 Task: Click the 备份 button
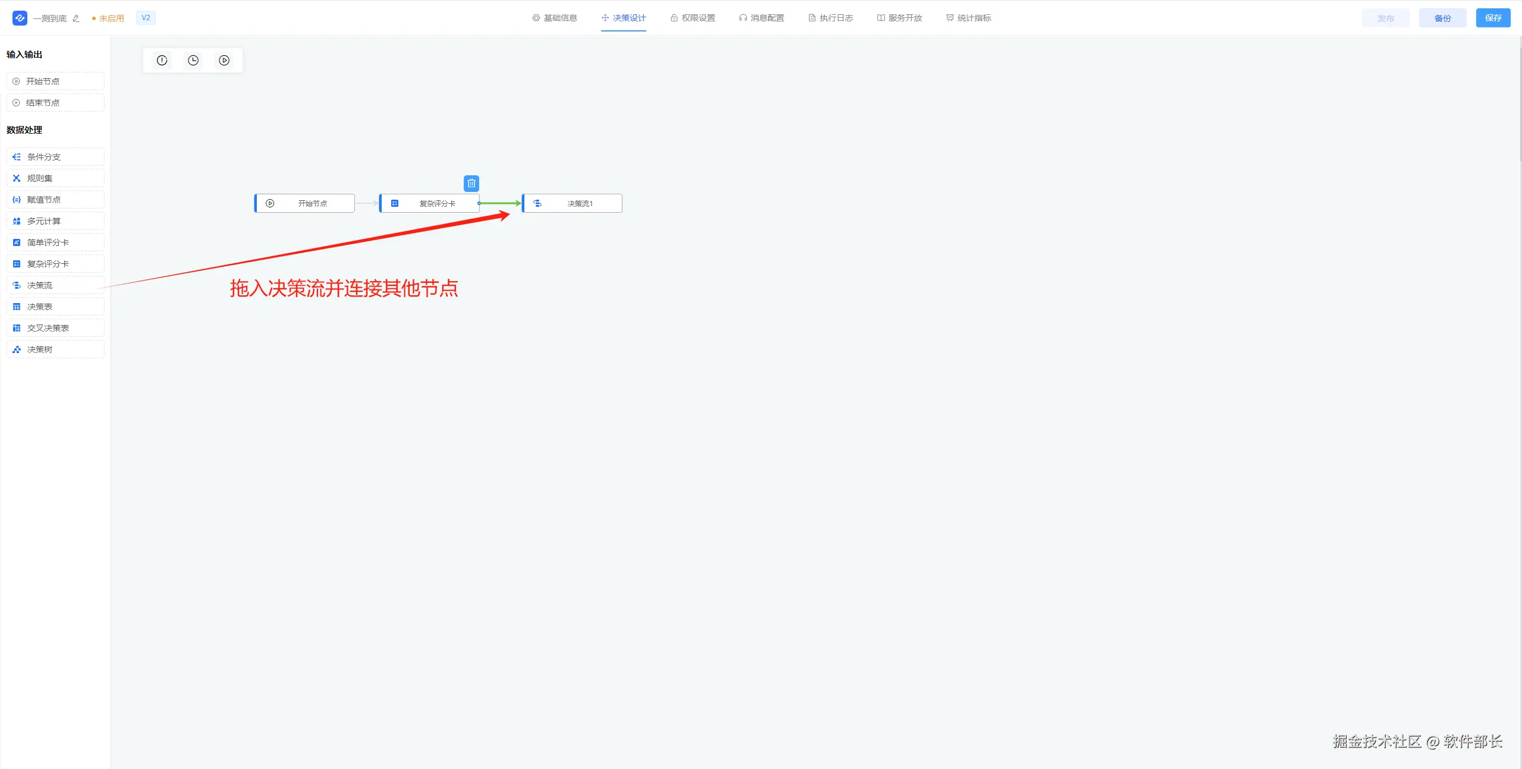click(1442, 18)
